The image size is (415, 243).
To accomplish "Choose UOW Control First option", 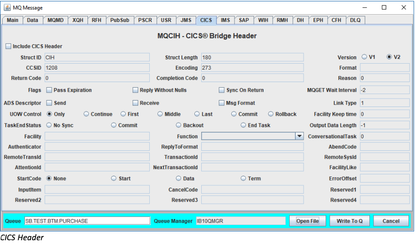I will coord(123,114).
